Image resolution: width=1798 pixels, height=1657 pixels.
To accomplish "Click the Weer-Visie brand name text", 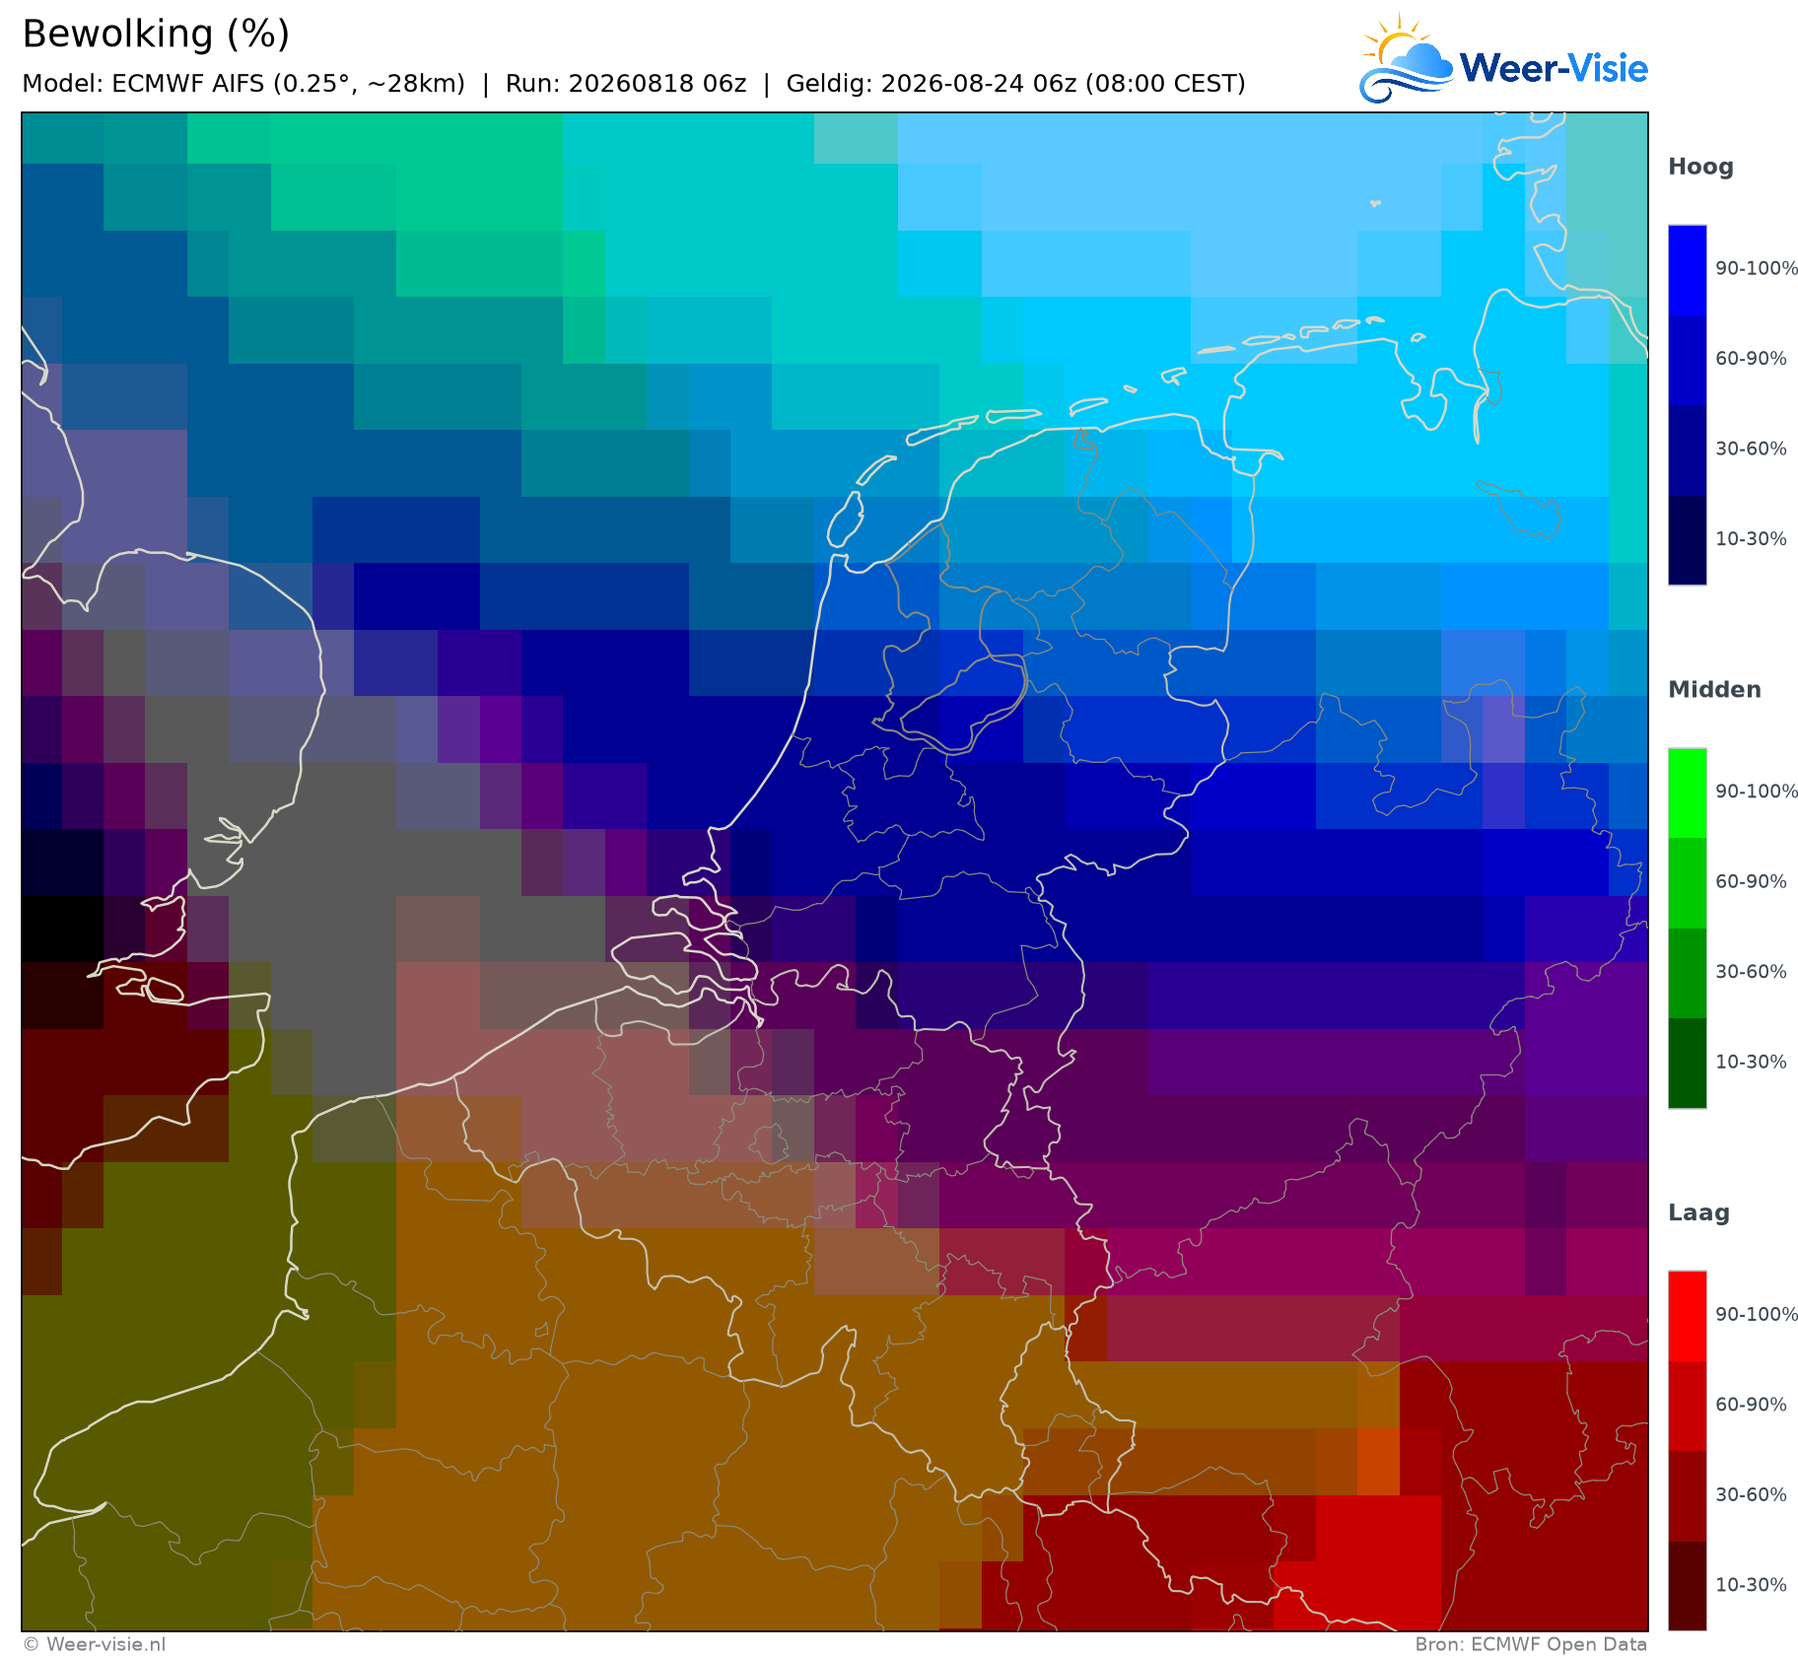I will (x=1554, y=68).
